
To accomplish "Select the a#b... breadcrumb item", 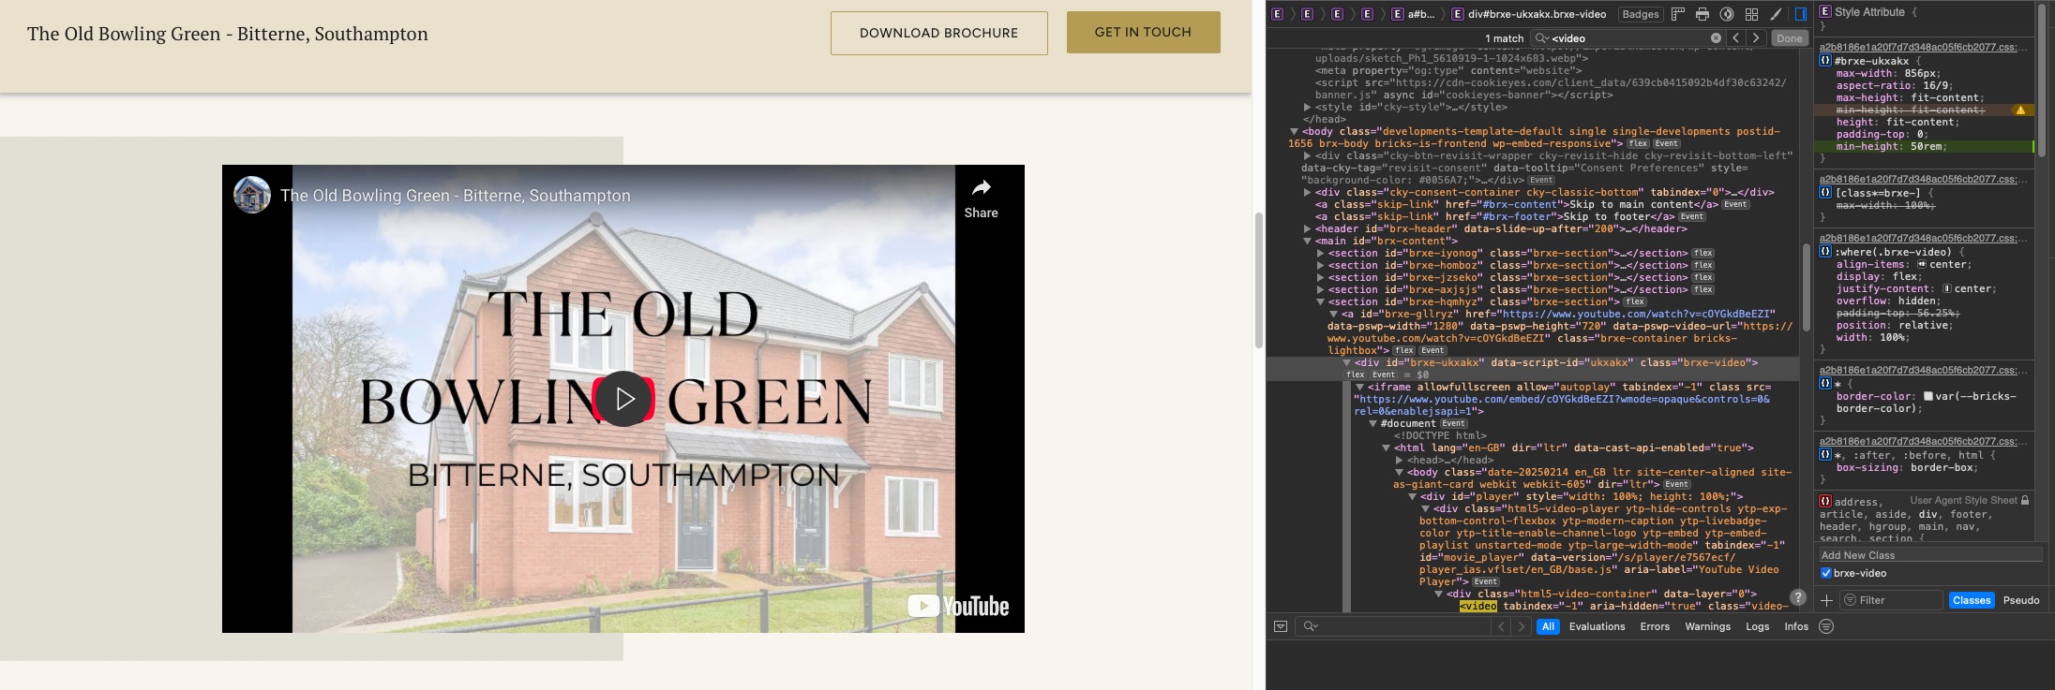I will pos(1414,14).
